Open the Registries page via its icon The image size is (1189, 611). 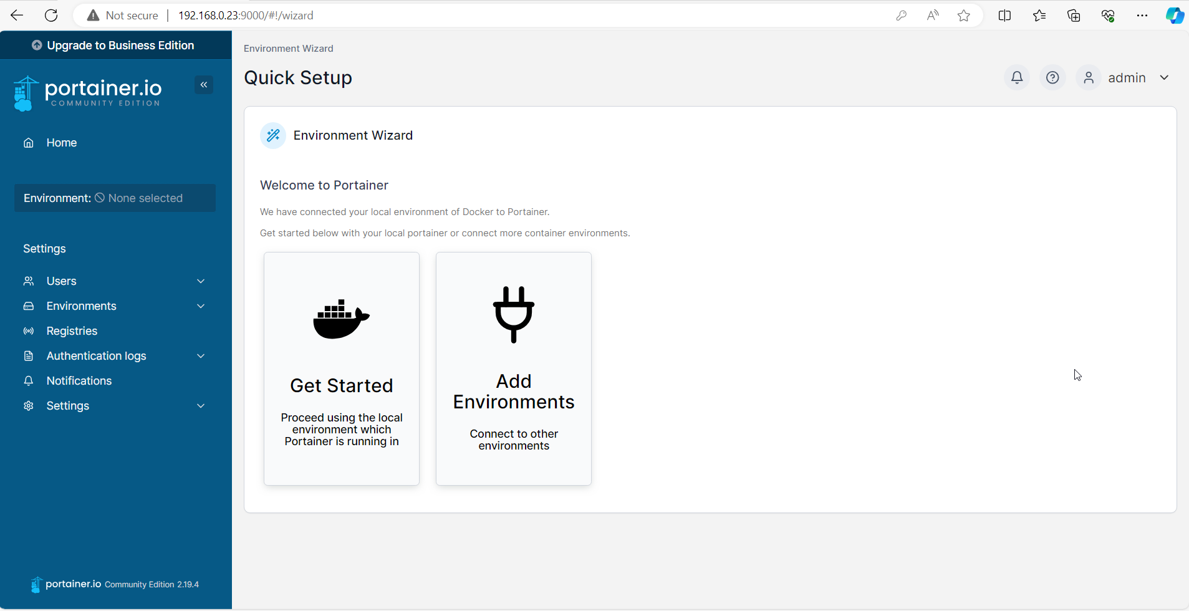point(29,330)
